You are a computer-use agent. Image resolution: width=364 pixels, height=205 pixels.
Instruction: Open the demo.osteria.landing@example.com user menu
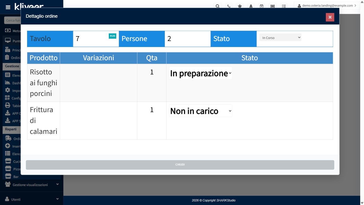(327, 6)
